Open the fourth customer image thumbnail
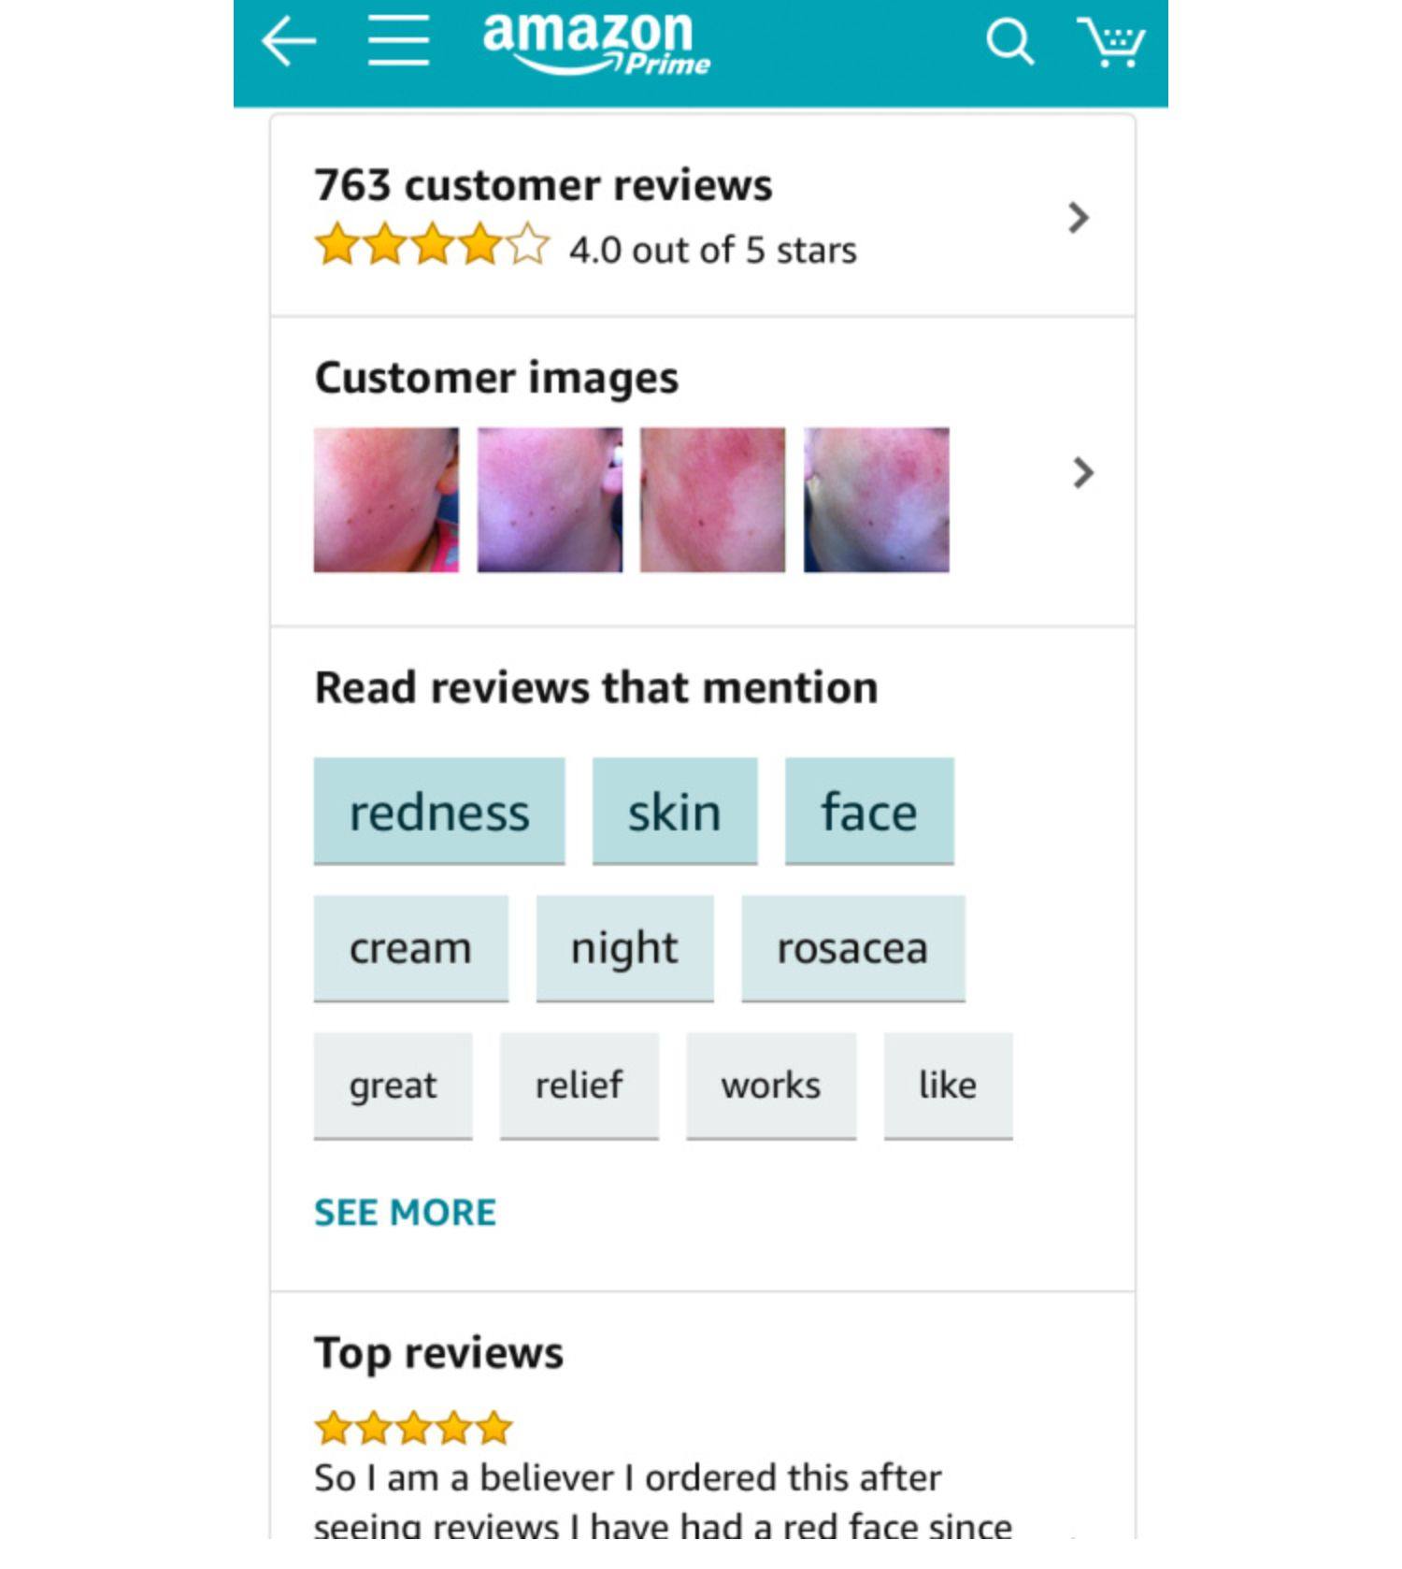The height and width of the screenshot is (1569, 1402). (x=876, y=500)
